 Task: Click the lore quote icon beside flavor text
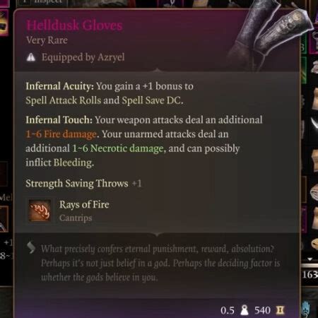(31, 247)
